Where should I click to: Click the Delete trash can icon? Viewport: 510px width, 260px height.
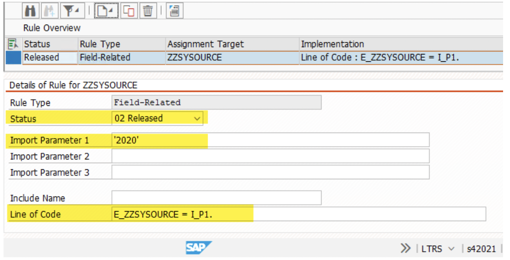148,11
